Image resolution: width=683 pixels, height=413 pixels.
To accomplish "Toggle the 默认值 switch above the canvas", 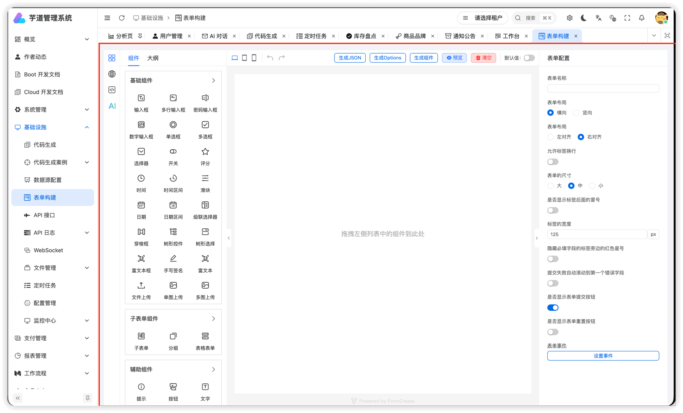I will (529, 58).
